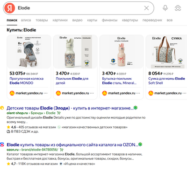The width and height of the screenshot is (187, 171).
Task: Click Yandex Market icon under stroller card
Action: click(x=12, y=93)
